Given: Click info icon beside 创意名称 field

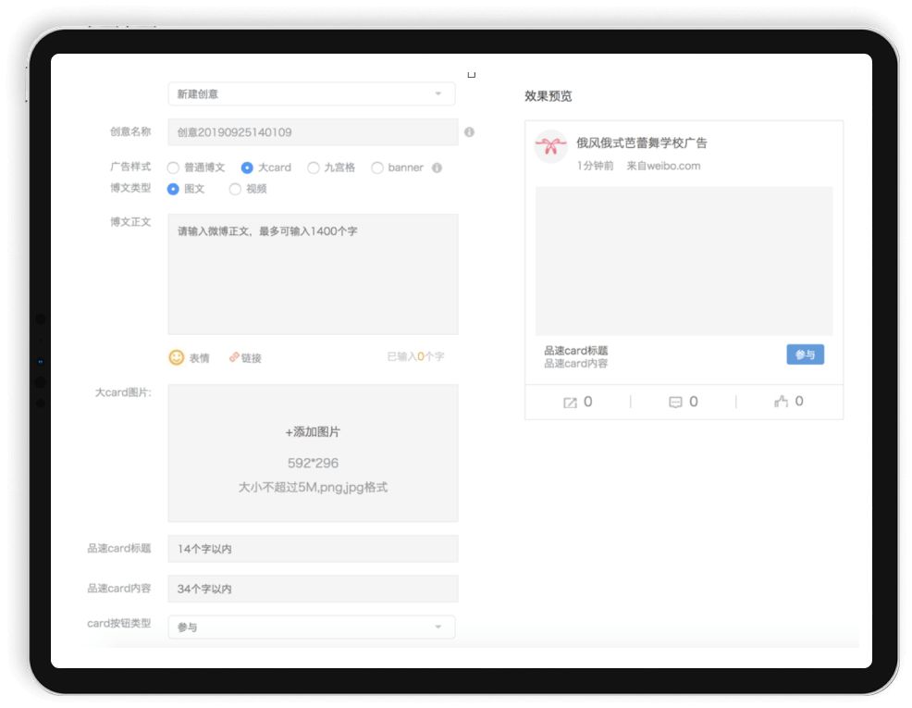Looking at the screenshot, I should click(x=469, y=132).
